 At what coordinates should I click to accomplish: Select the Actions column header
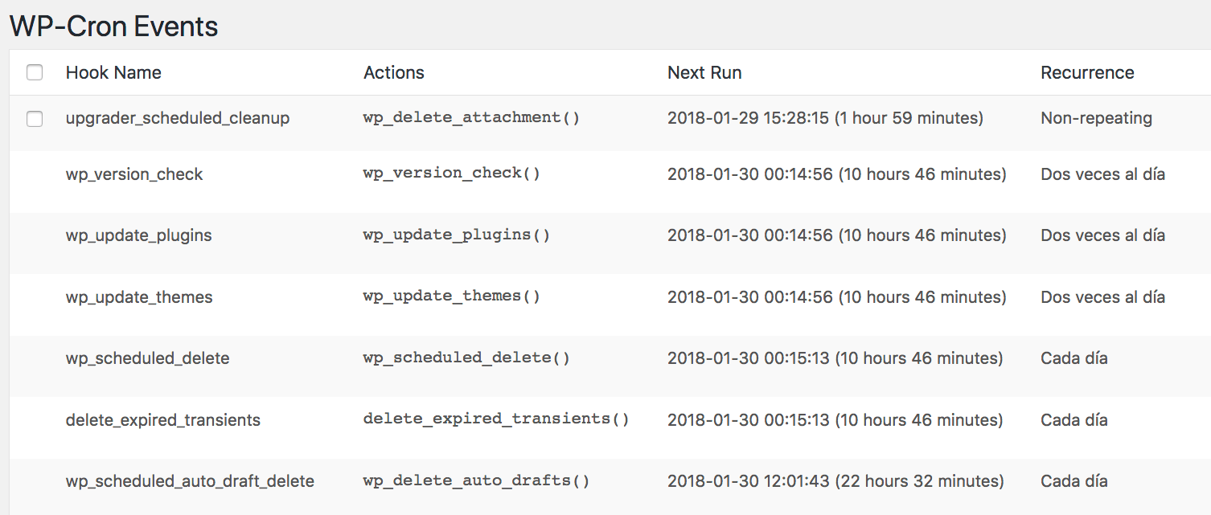point(393,72)
